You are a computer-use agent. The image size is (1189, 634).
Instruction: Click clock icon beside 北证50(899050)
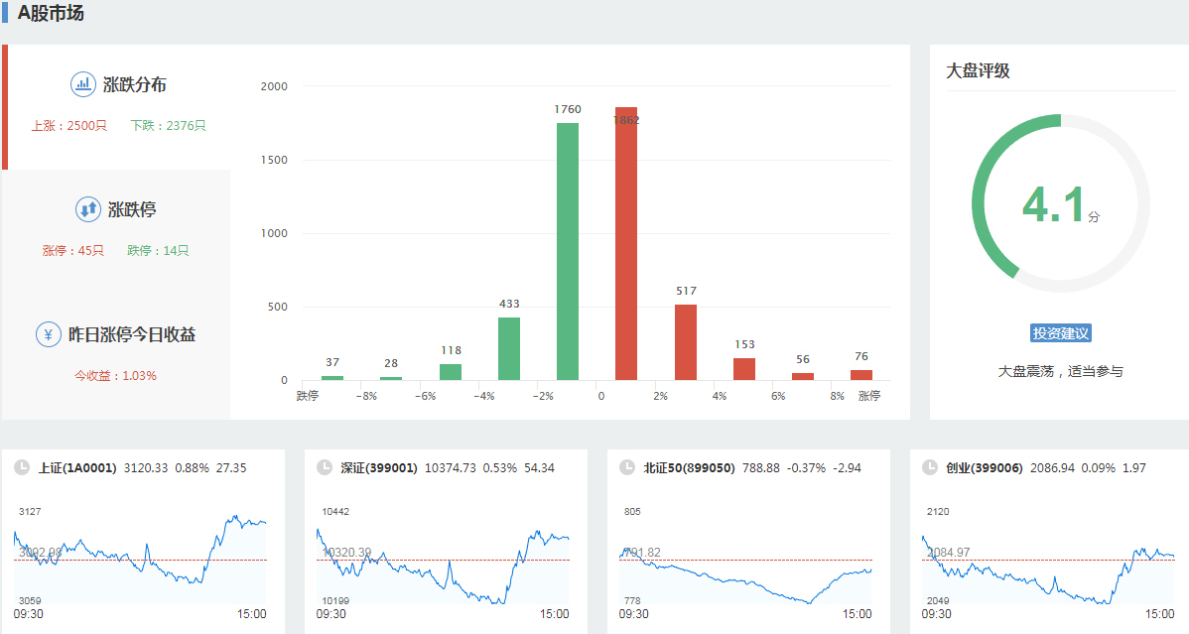coord(627,467)
